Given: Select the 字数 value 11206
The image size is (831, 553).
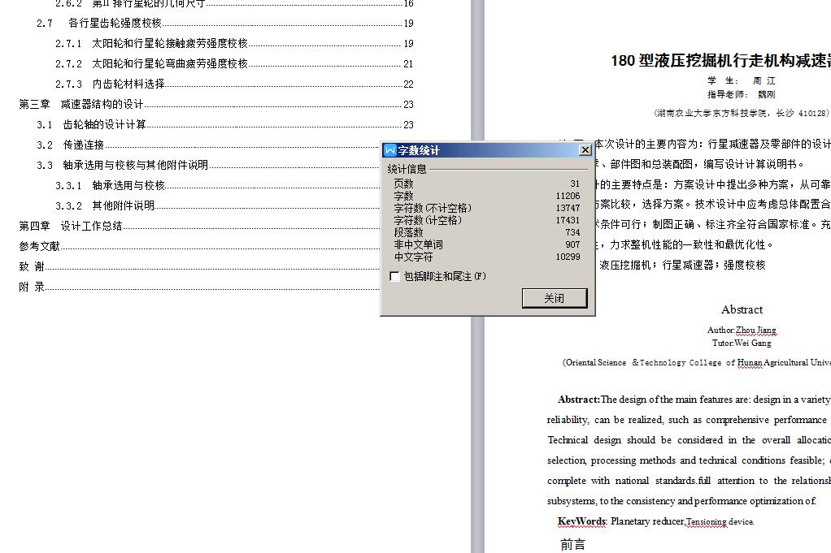Looking at the screenshot, I should pos(568,196).
